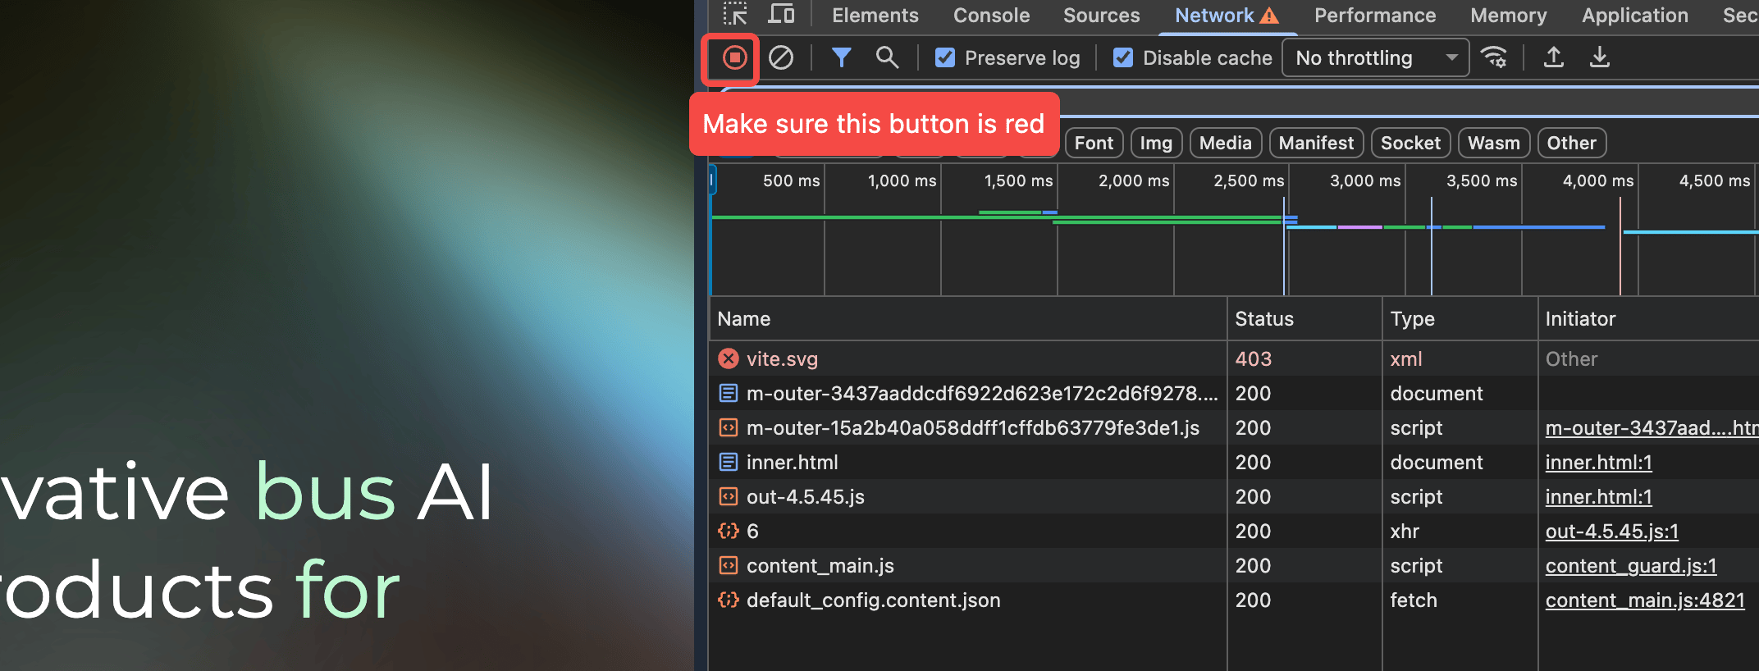The width and height of the screenshot is (1759, 671).
Task: Filter requests by Other
Action: point(1571,143)
